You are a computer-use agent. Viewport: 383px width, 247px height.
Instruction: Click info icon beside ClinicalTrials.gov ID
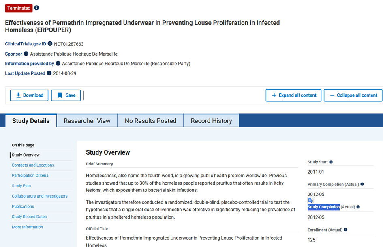pyautogui.click(x=50, y=44)
